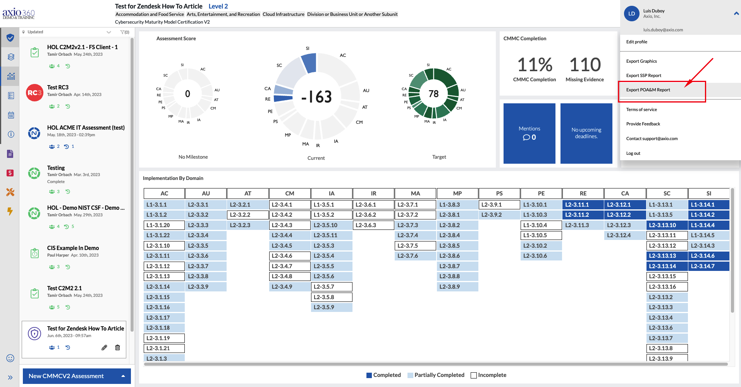Delete Test for Zendesk How To Article with trash icon

coord(117,348)
